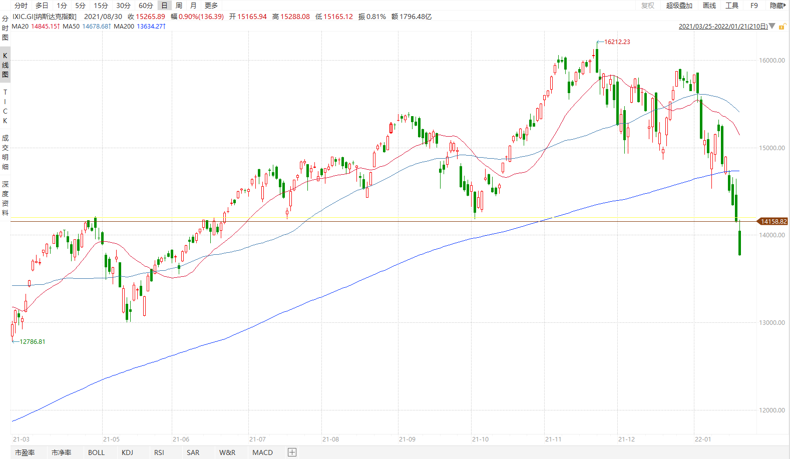
Task: Show the MACD indicator
Action: (x=262, y=452)
